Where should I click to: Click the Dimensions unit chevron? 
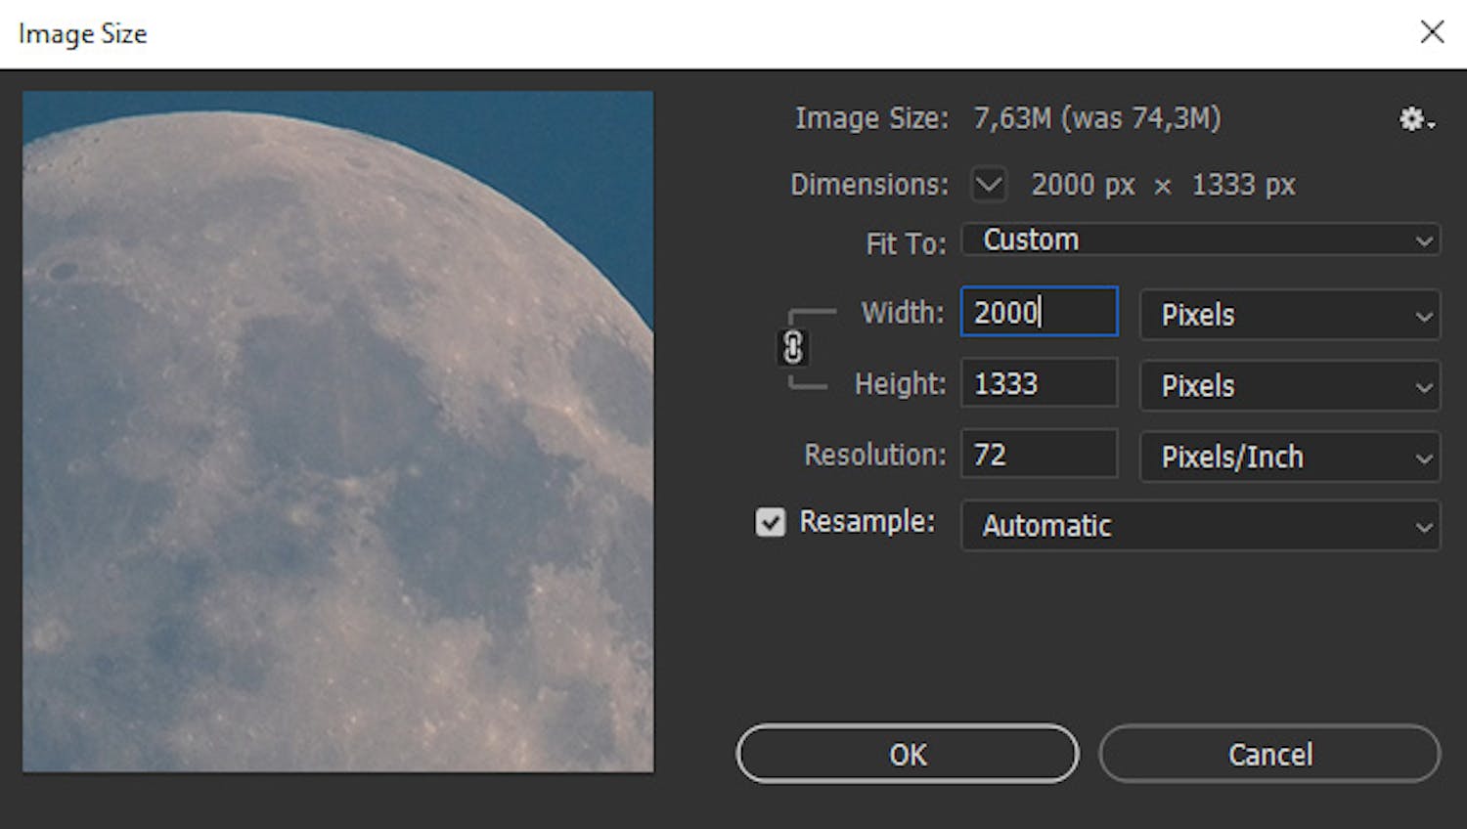click(988, 184)
